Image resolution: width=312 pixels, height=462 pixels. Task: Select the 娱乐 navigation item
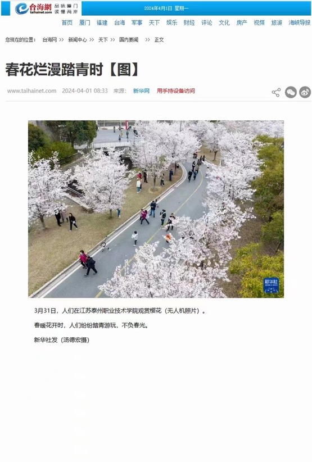pyautogui.click(x=172, y=22)
